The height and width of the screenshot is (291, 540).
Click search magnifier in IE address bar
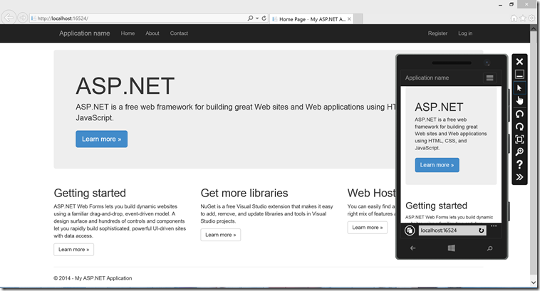[250, 18]
